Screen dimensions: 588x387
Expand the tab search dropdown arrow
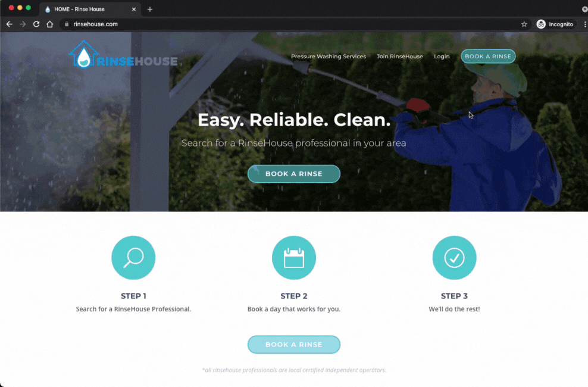[x=584, y=10]
